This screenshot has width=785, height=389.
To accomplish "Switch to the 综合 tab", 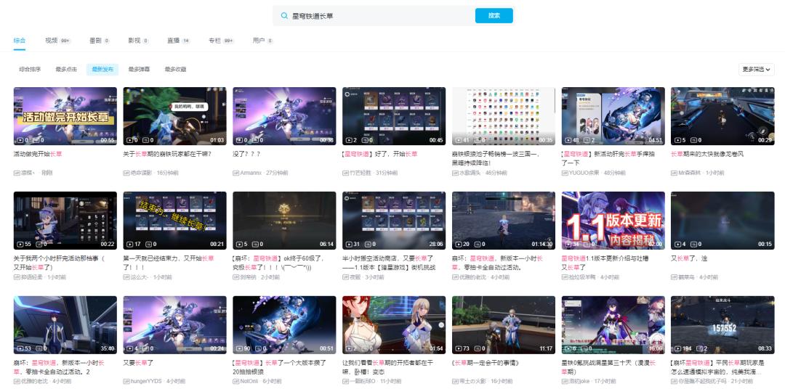I will 20,41.
